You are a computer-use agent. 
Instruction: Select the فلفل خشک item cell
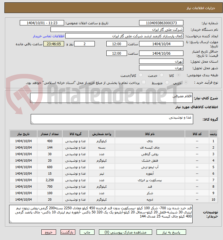coord(150,160)
